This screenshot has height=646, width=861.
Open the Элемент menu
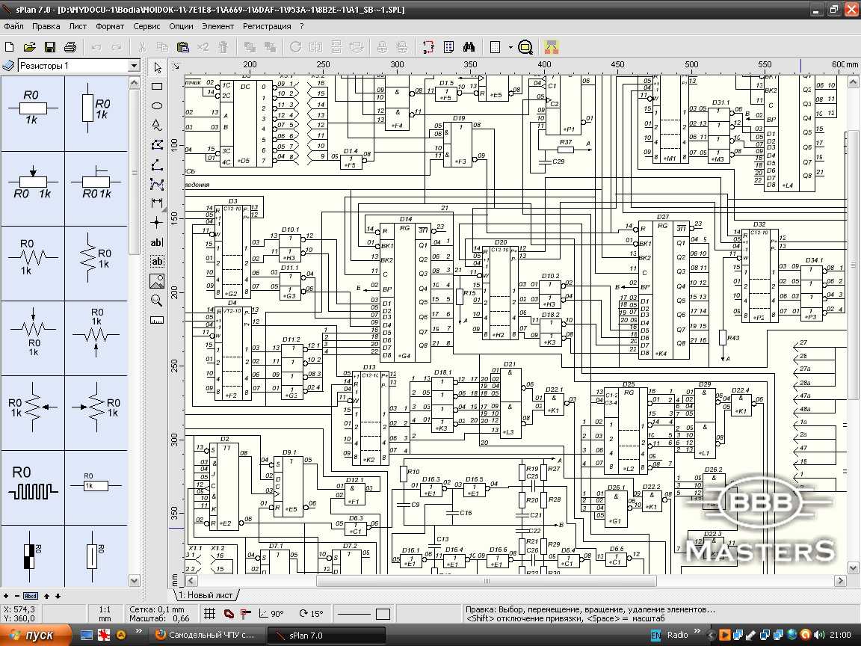pos(217,26)
